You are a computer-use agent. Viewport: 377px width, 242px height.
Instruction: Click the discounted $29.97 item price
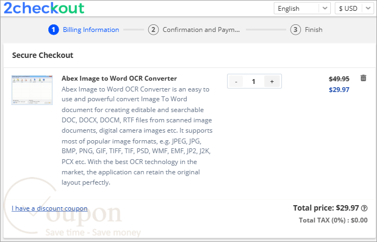click(339, 90)
